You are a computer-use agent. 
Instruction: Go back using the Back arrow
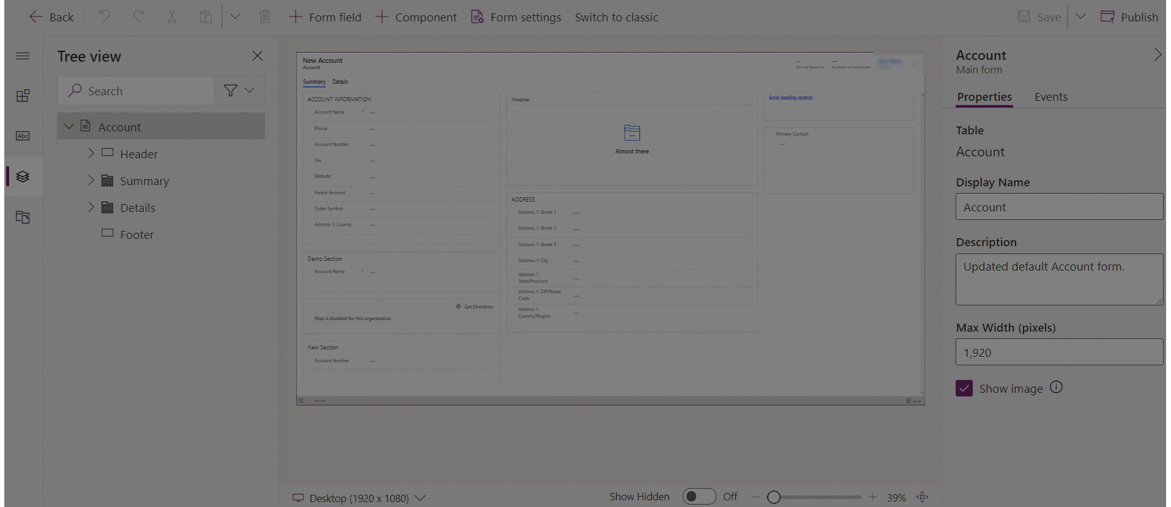coord(51,17)
